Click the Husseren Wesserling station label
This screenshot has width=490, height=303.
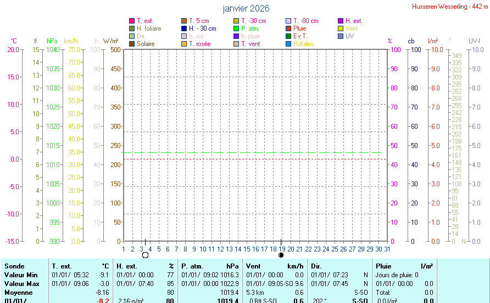point(450,7)
